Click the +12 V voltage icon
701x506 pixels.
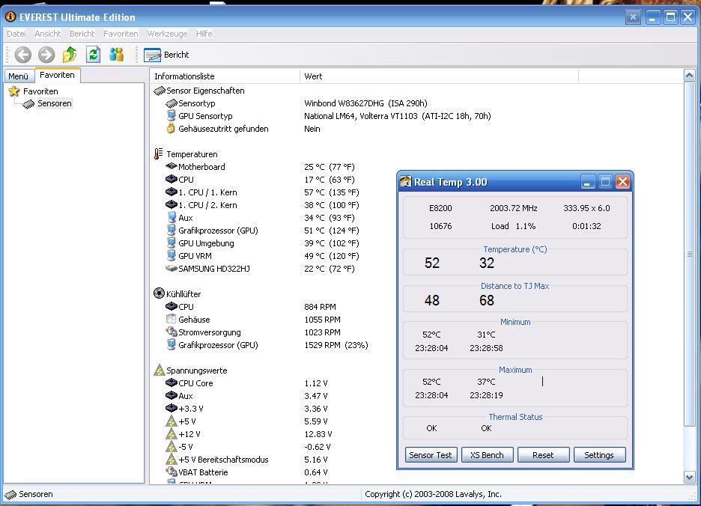click(172, 433)
